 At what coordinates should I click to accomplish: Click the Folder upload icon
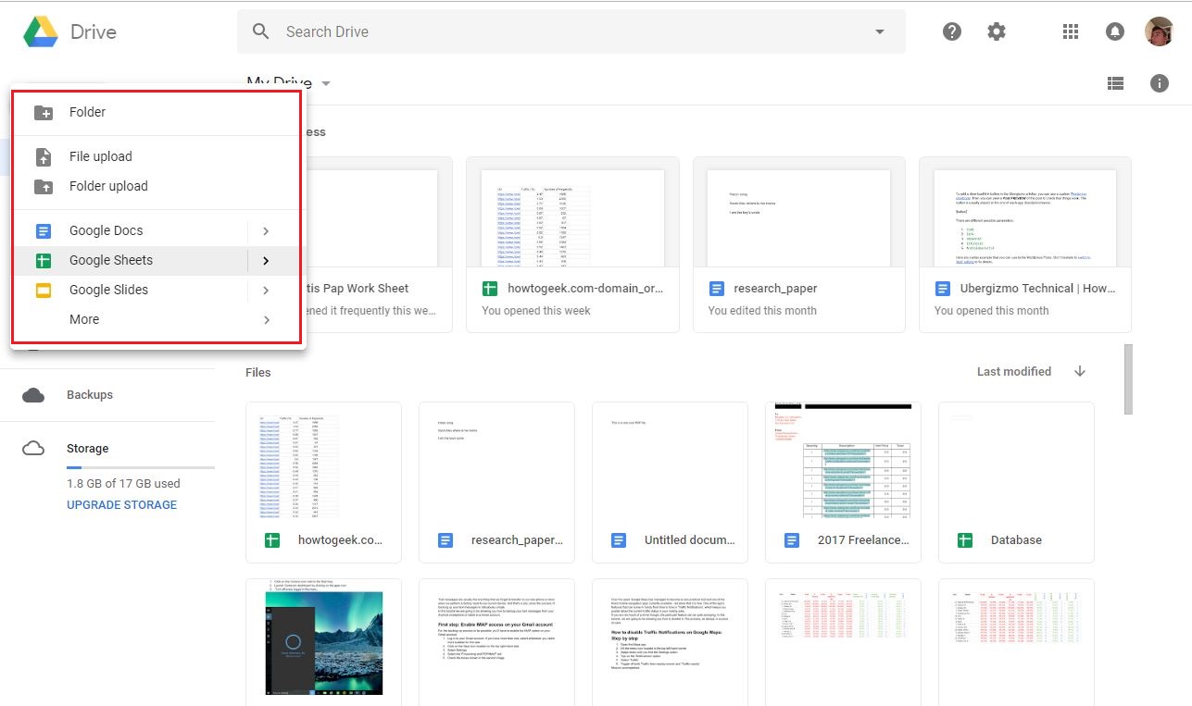tap(44, 187)
